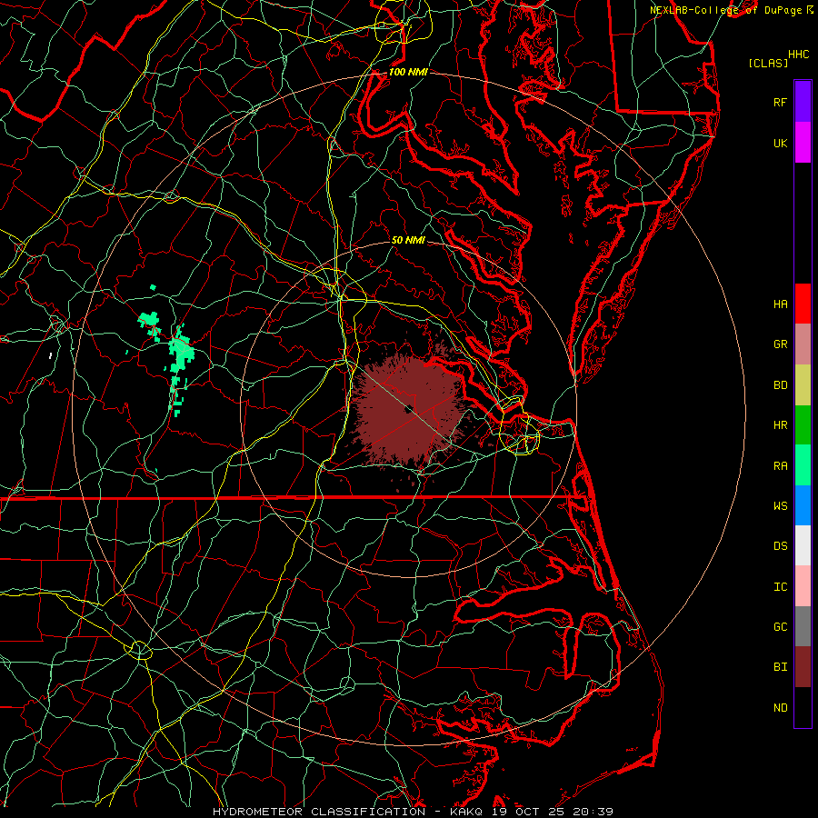Click the IC legend label
The width and height of the screenshot is (818, 818).
[x=780, y=587]
